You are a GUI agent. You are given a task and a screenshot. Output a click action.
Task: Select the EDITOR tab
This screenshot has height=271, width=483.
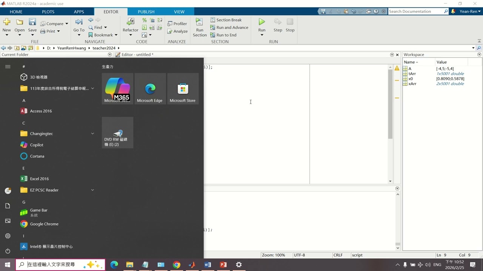111,12
